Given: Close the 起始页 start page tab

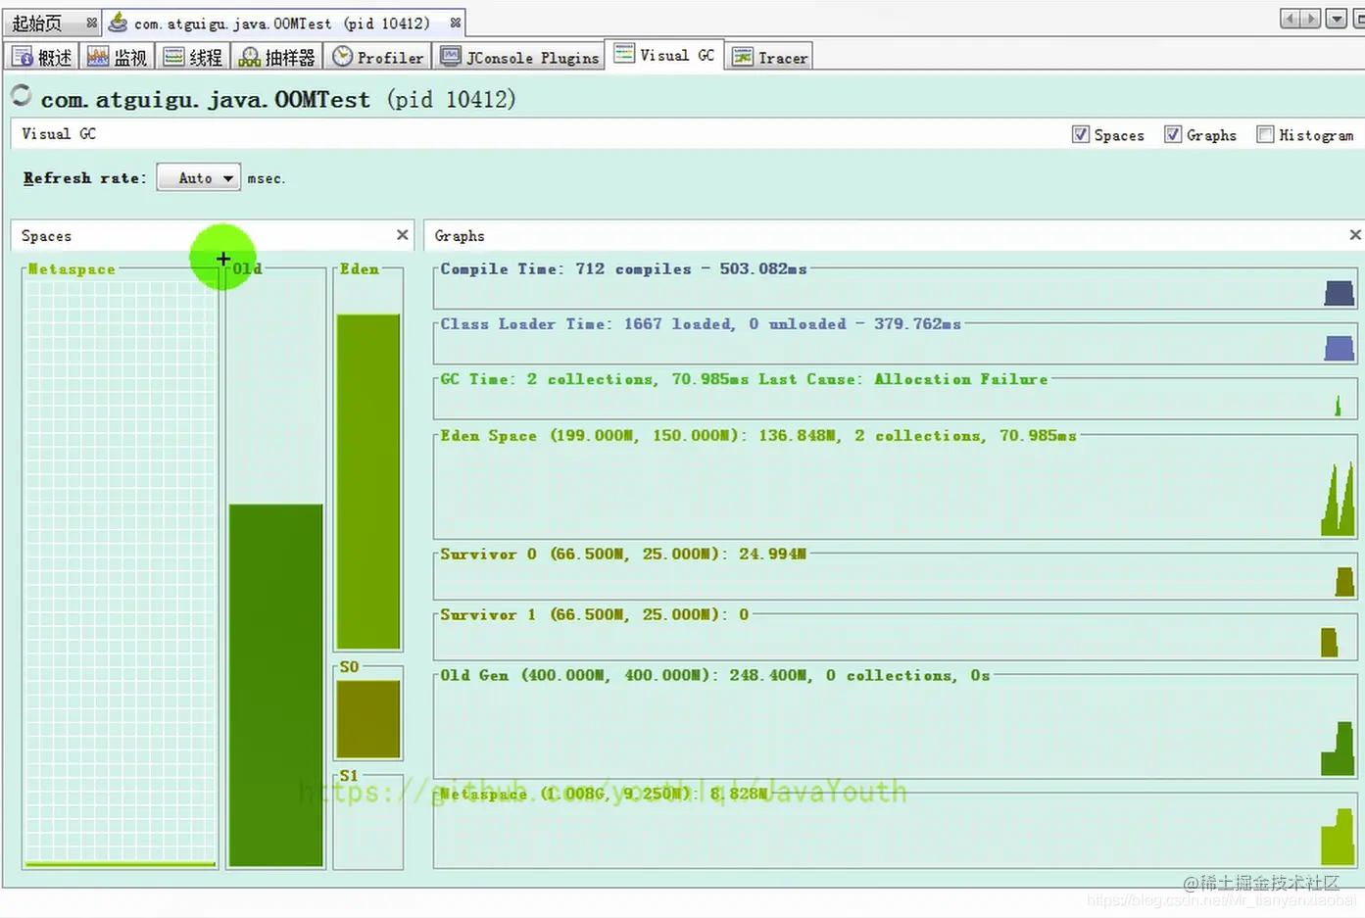Looking at the screenshot, I should point(91,22).
